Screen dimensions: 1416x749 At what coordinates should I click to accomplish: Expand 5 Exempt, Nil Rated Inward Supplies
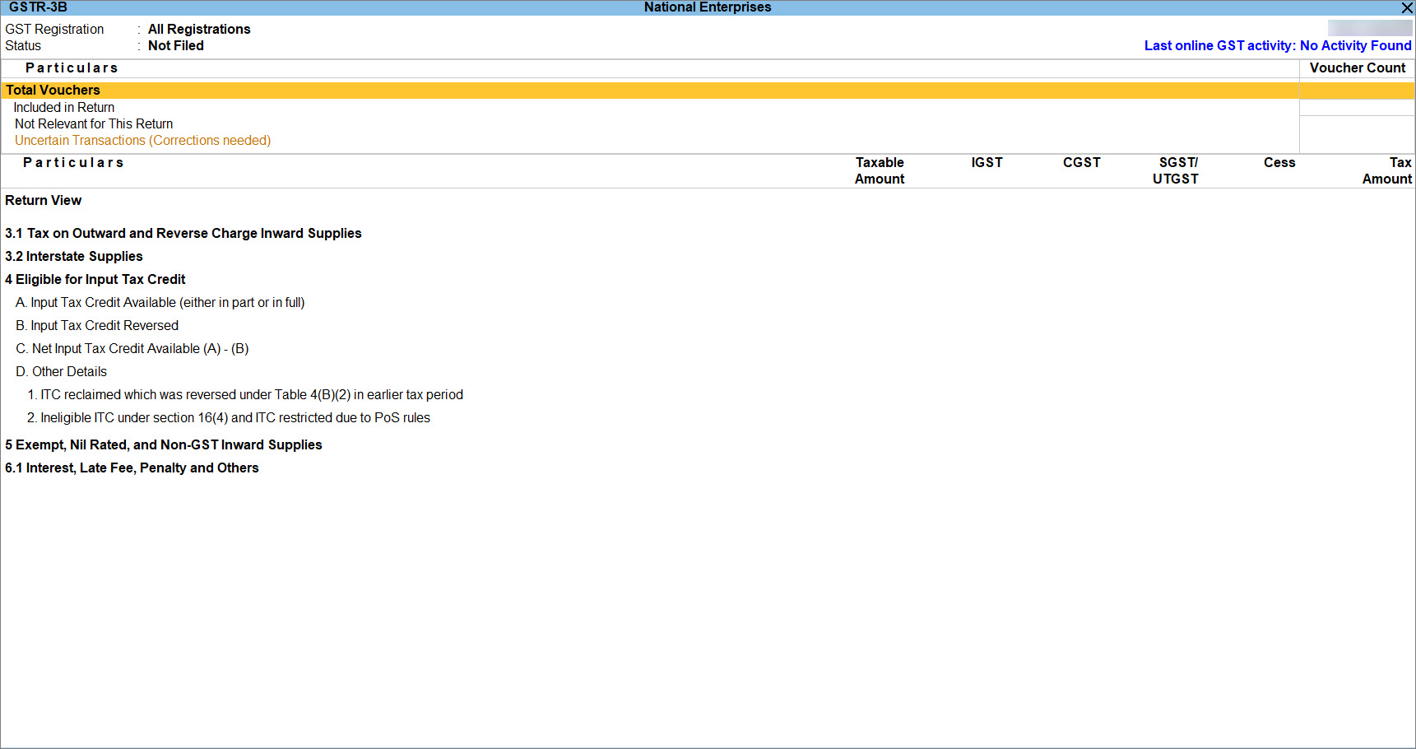(164, 444)
